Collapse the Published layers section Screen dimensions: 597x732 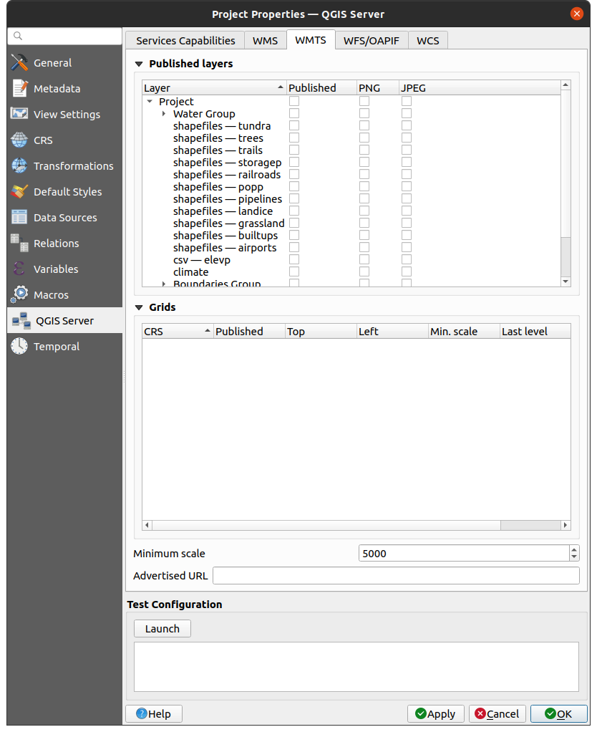[x=139, y=64]
